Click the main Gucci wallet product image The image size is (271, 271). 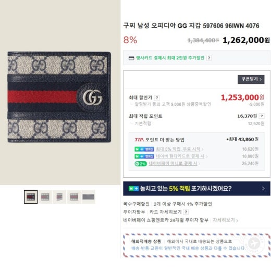(59, 97)
